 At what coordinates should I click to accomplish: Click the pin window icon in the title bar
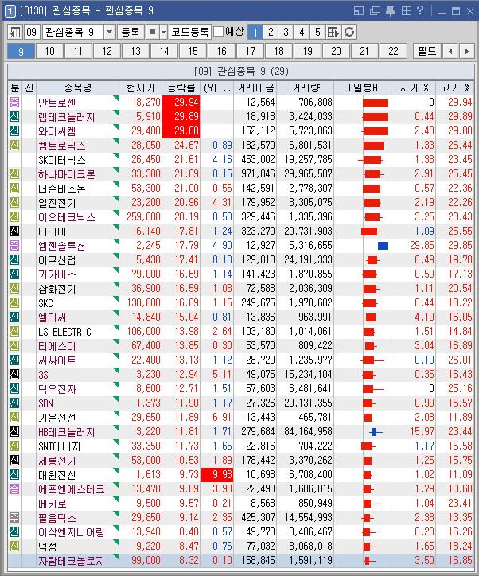click(x=390, y=10)
